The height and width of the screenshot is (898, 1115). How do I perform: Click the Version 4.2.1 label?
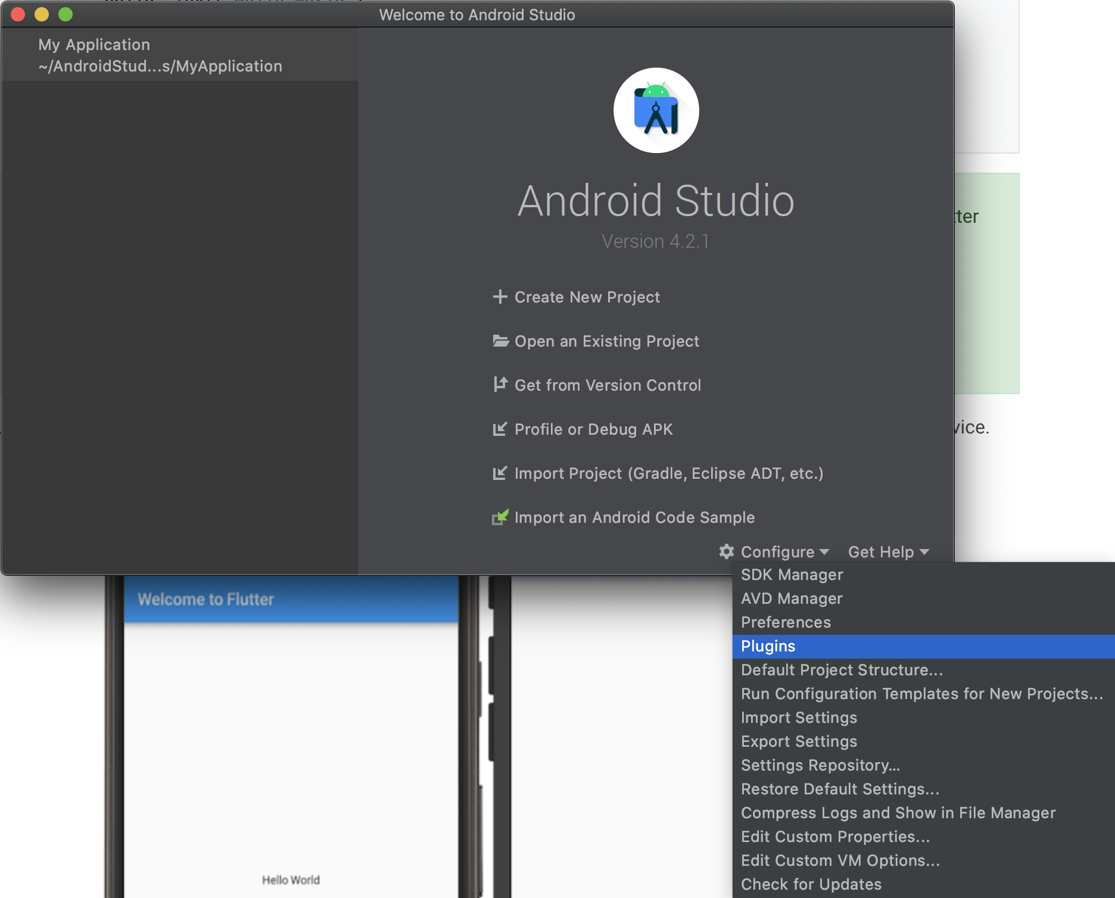click(655, 241)
